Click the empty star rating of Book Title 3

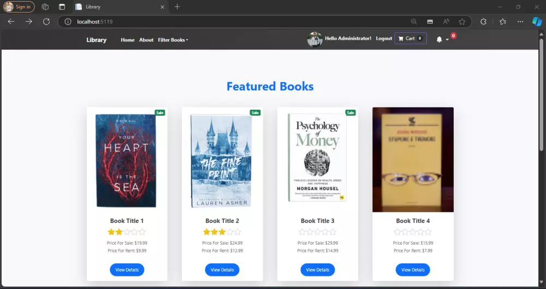(x=318, y=232)
